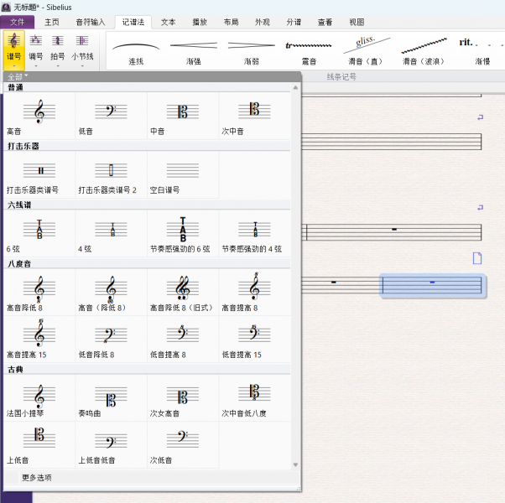Open the 视图 ribbon tab
This screenshot has width=505, height=503.
click(x=357, y=22)
